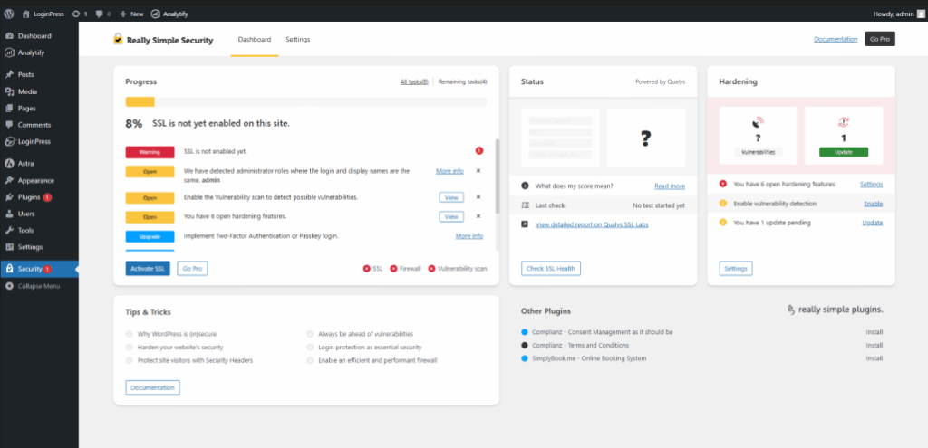The image size is (928, 448).
Task: Dismiss the hardening features task
Action: 478,216
